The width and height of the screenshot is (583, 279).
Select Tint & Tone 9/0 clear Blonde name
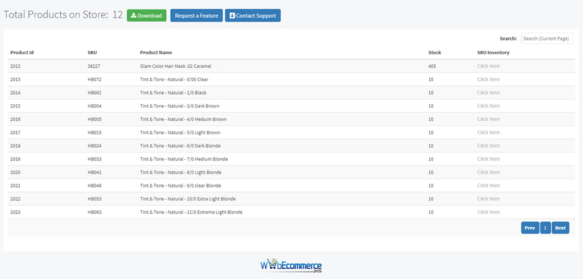[181, 186]
